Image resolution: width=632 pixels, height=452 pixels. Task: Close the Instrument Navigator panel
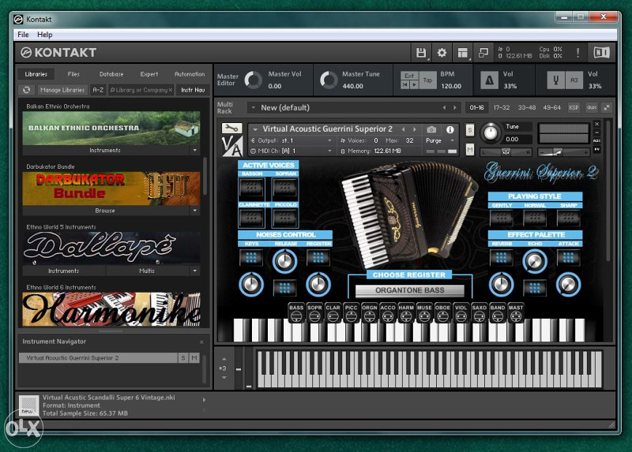point(201,342)
